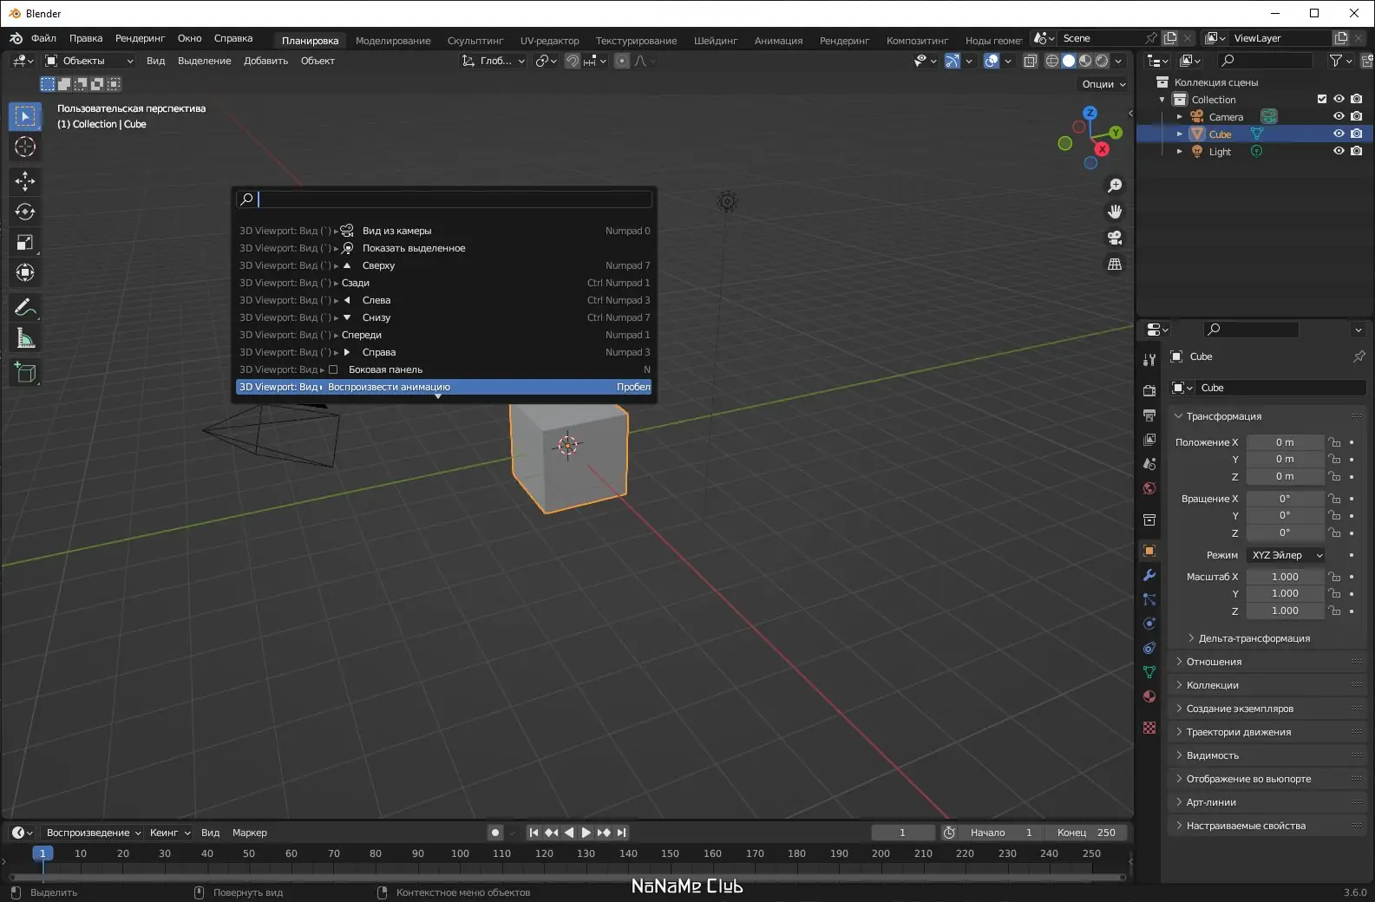The image size is (1375, 902).
Task: Expand the Camera item in outliner
Action: (x=1179, y=116)
